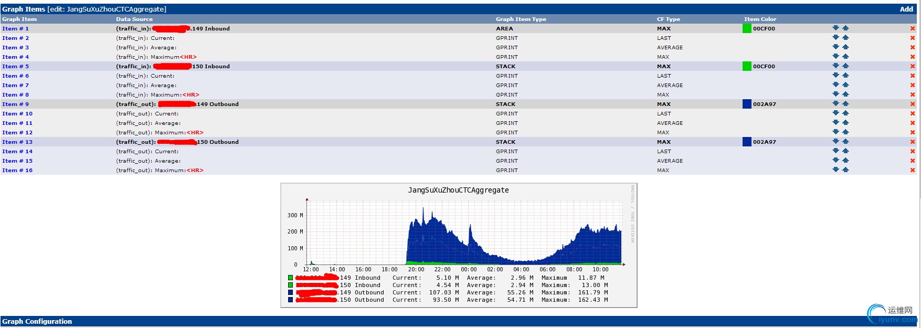
Task: Remove Item # 5 using red X
Action: pos(913,67)
